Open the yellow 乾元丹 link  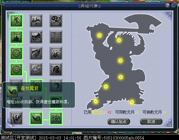point(97,112)
